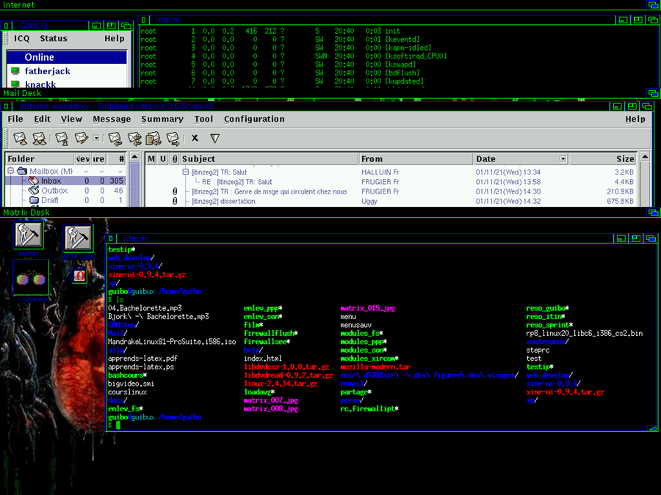
Task: Open the File menu in Sylpheed
Action: (15, 119)
